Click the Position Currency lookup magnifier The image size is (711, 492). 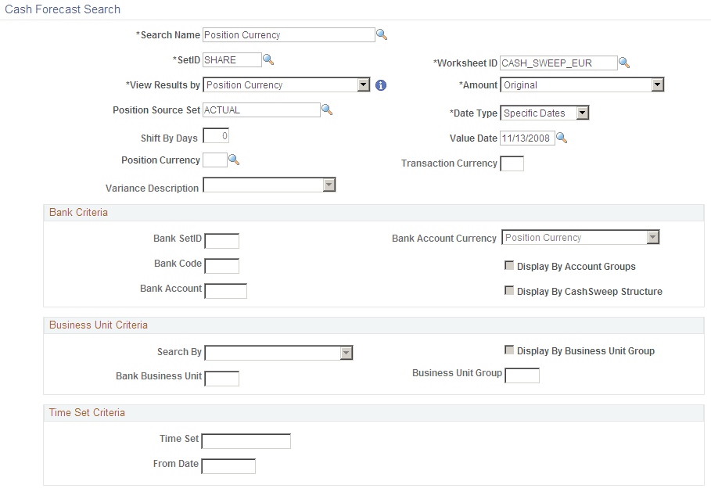pos(233,160)
